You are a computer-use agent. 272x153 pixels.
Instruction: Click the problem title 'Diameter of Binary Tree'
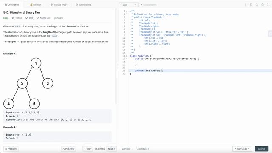[x=22, y=12]
